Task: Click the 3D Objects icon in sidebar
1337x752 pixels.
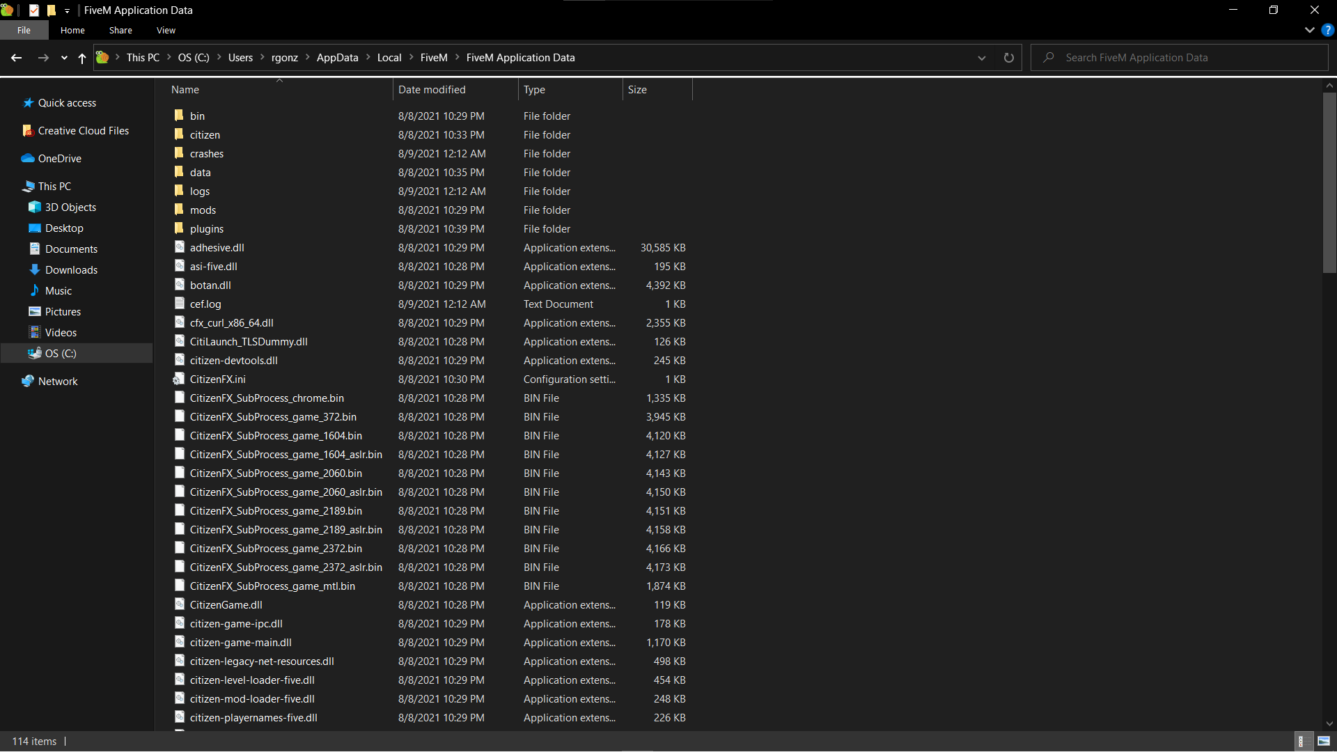Action: (x=35, y=207)
